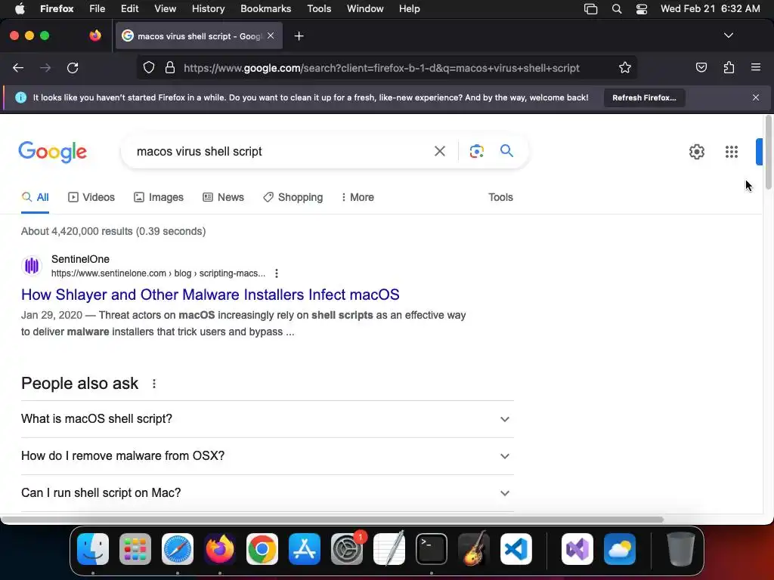The height and width of the screenshot is (580, 774).
Task: Open Visual Studio purple dock icon
Action: click(x=577, y=549)
